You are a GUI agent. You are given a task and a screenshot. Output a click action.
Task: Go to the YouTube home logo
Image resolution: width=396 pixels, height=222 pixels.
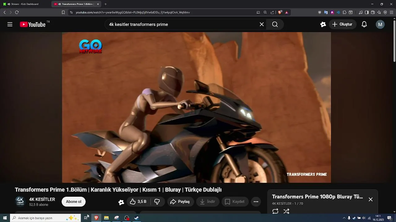tap(33, 24)
